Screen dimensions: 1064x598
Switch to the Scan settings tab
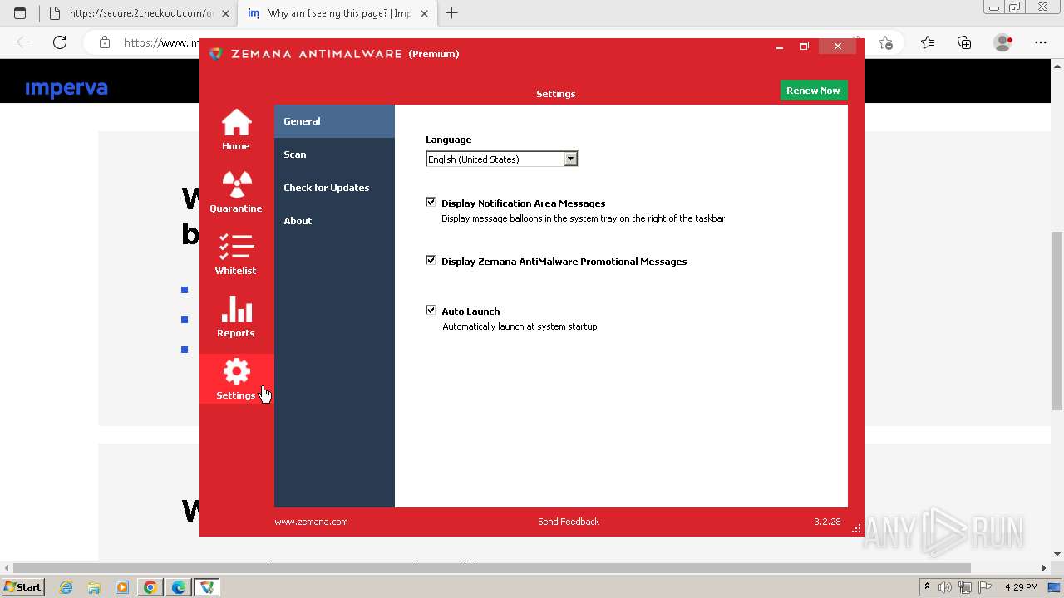(x=334, y=154)
